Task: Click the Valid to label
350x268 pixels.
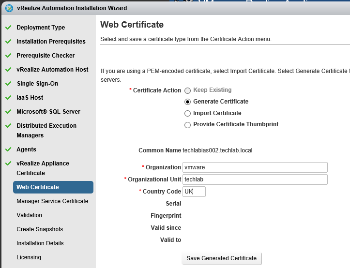Action: (x=170, y=240)
